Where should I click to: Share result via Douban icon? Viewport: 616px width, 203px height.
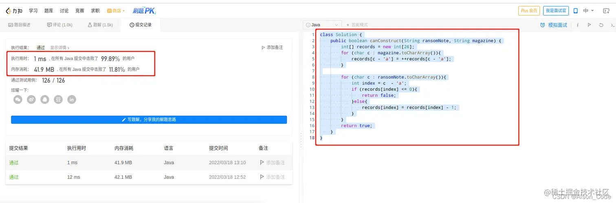(x=58, y=99)
